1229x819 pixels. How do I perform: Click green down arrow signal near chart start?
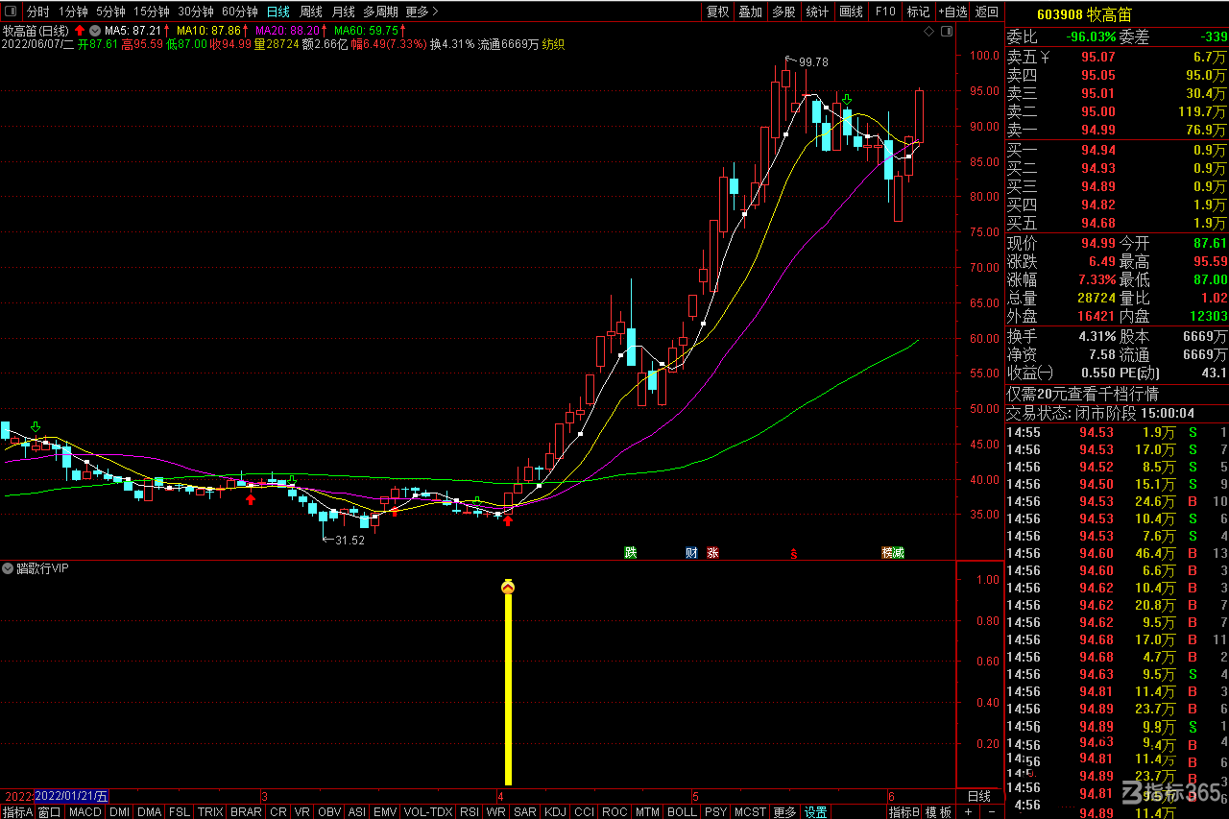tap(36, 426)
